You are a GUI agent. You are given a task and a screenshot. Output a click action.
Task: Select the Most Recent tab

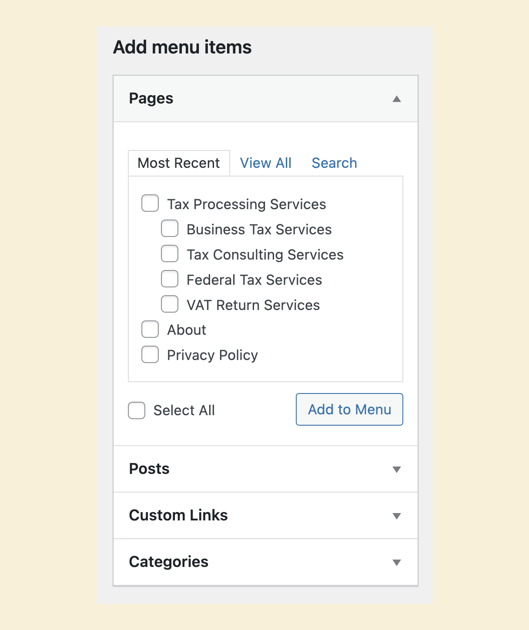pyautogui.click(x=179, y=163)
